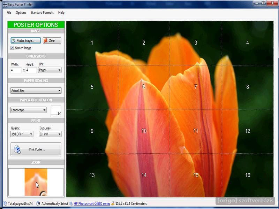
Task: Click the Poster Image button
Action: (25, 40)
